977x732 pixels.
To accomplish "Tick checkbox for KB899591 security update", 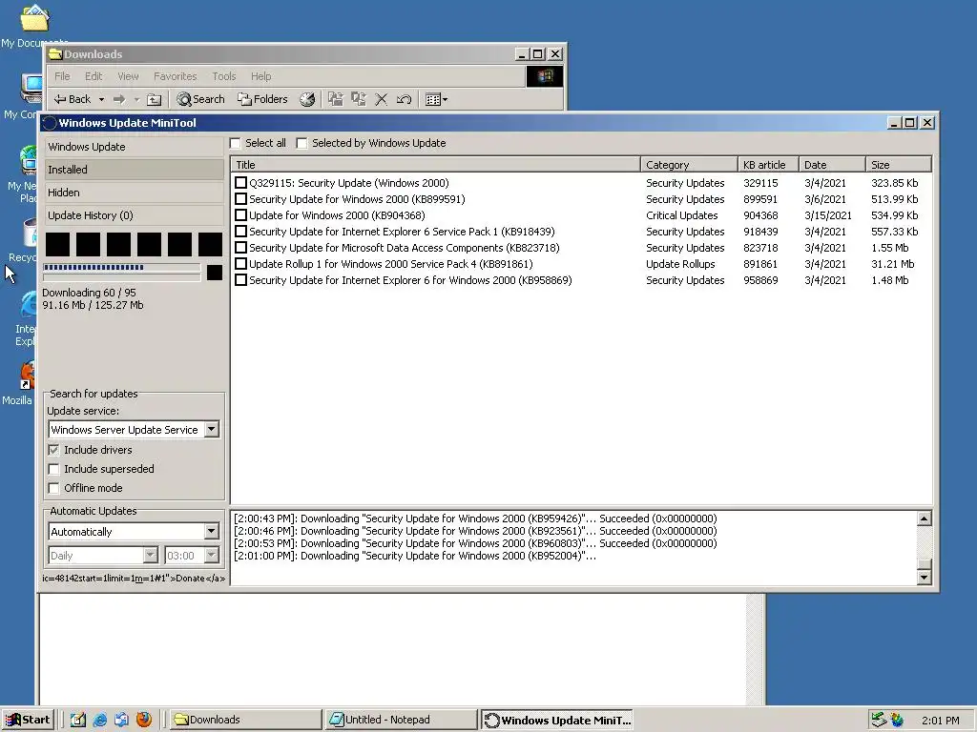I will point(240,199).
